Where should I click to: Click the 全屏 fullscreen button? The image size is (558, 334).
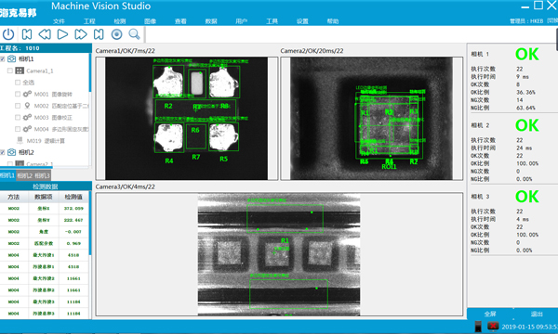tap(490, 314)
